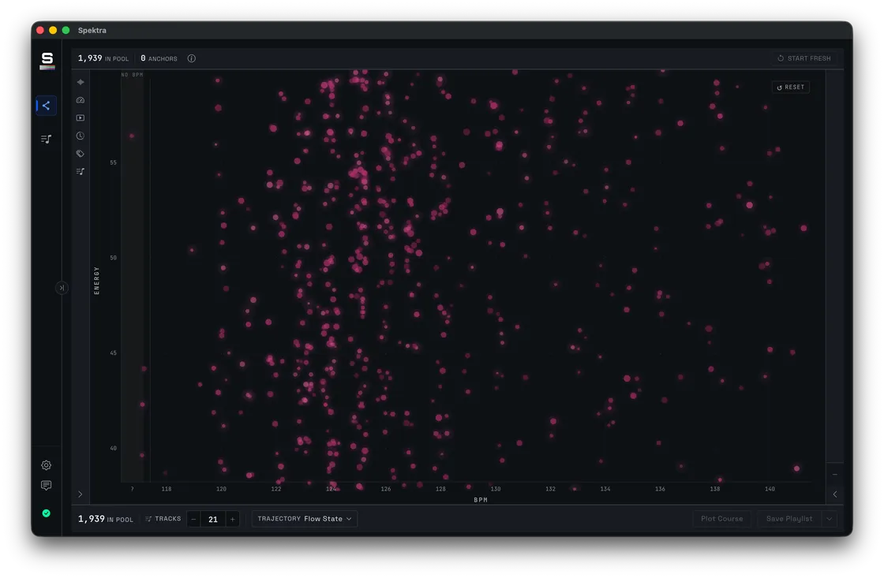Click the Plot Course button

[x=721, y=519]
